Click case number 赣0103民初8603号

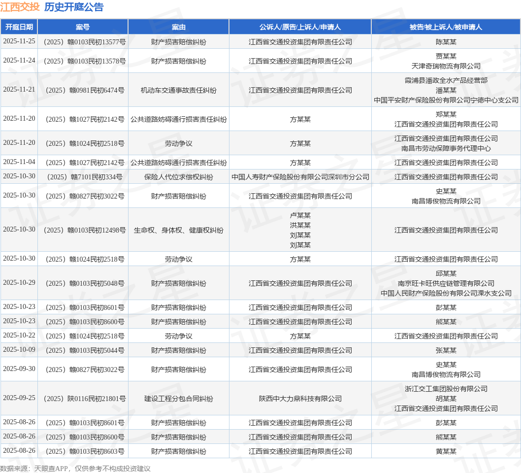(x=85, y=451)
